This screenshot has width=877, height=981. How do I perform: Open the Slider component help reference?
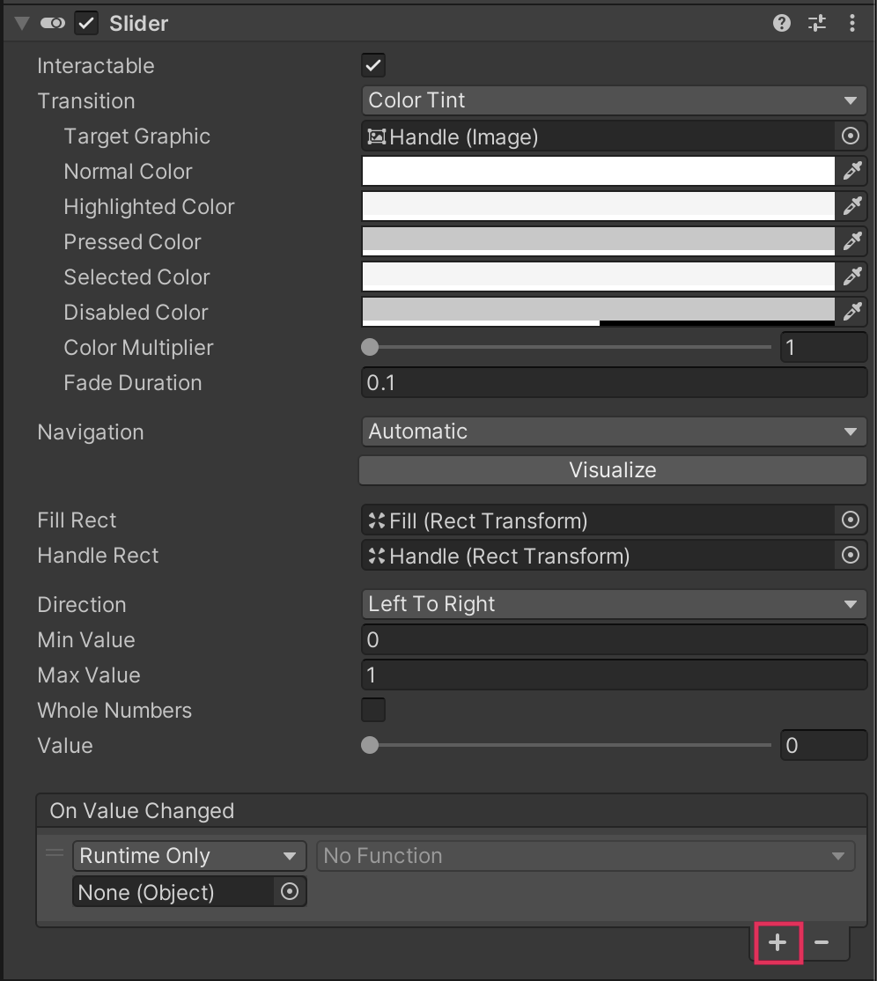[x=781, y=24]
